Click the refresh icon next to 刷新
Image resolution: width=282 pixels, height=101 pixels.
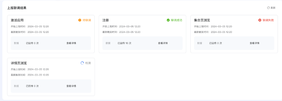pyautogui.click(x=268, y=8)
